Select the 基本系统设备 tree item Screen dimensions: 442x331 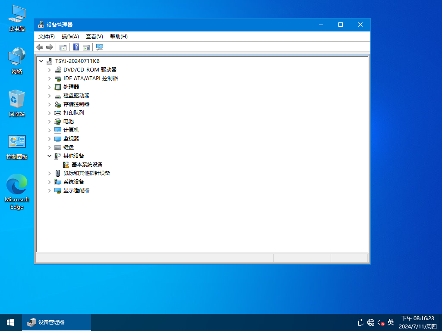(86, 164)
